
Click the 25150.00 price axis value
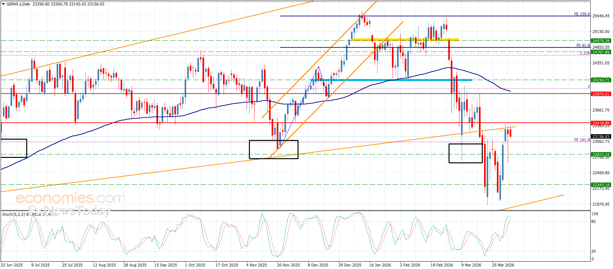601,32
